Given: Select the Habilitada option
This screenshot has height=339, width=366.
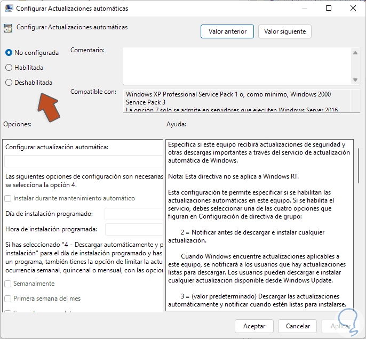Looking at the screenshot, I should point(9,68).
